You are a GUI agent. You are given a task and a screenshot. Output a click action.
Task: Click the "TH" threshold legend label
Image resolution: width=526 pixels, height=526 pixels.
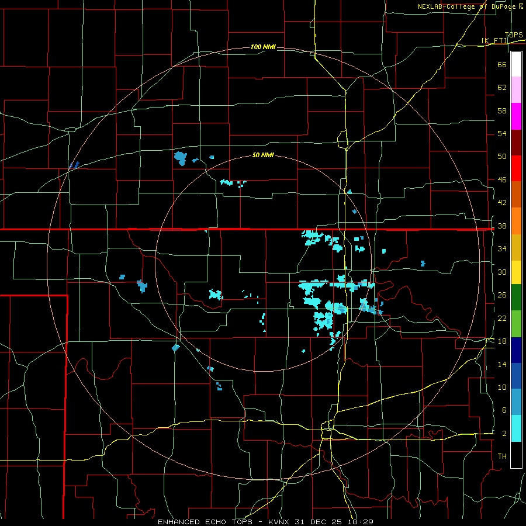(502, 456)
